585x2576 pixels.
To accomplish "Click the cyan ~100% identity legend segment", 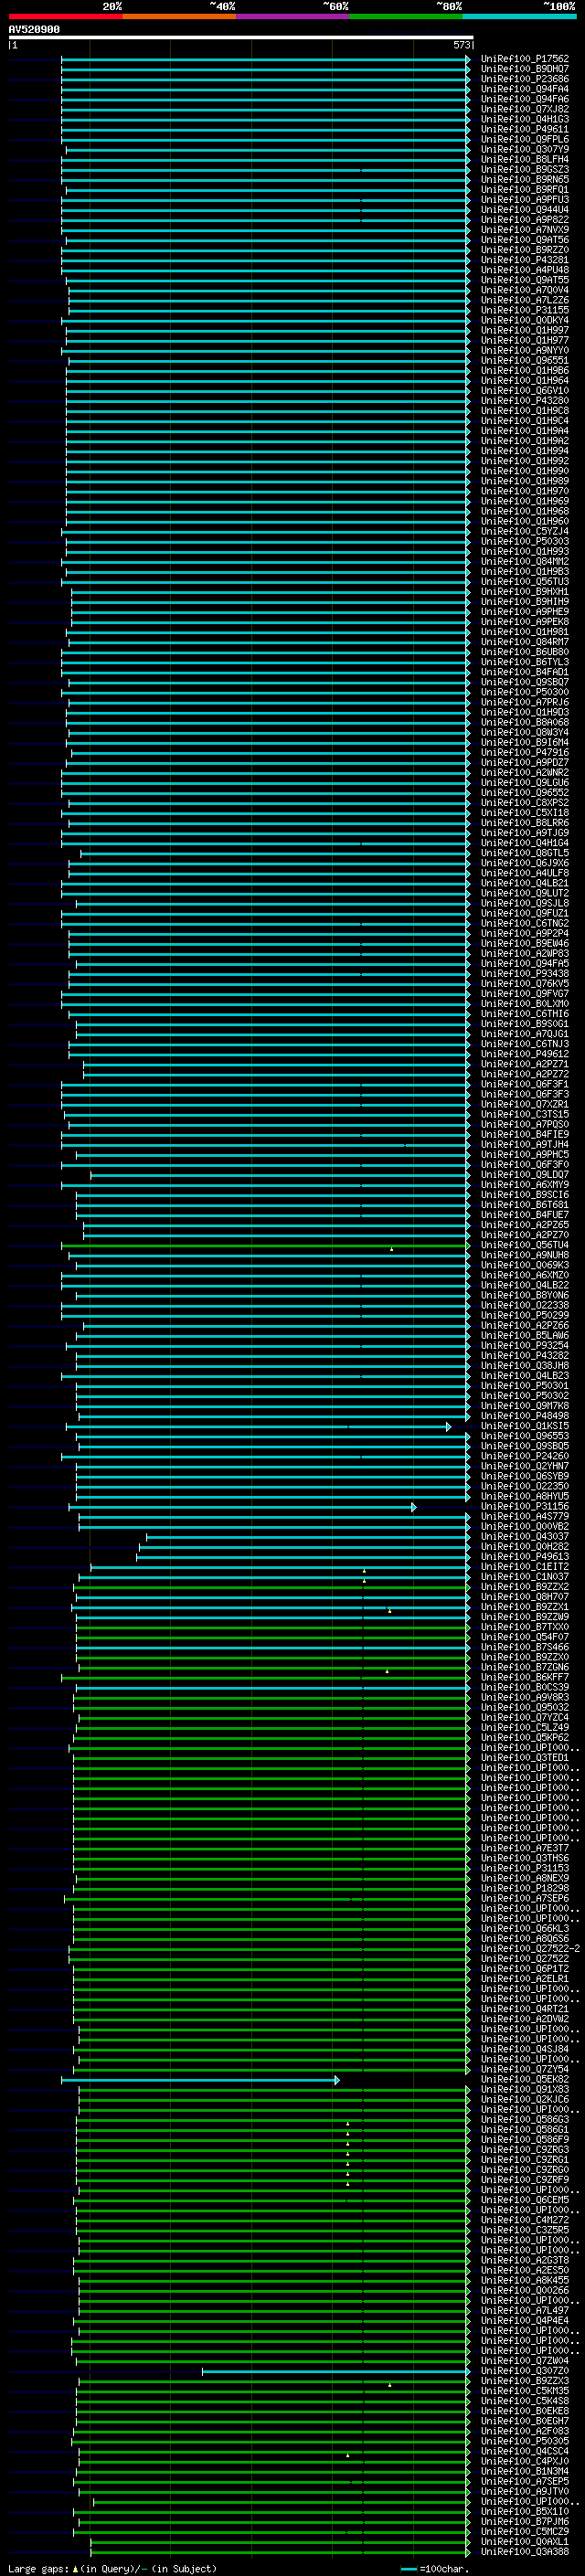I will [x=519, y=16].
